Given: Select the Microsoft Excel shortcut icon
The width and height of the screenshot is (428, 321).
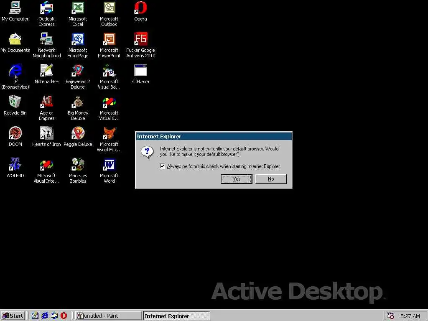Looking at the screenshot, I should pyautogui.click(x=78, y=8).
